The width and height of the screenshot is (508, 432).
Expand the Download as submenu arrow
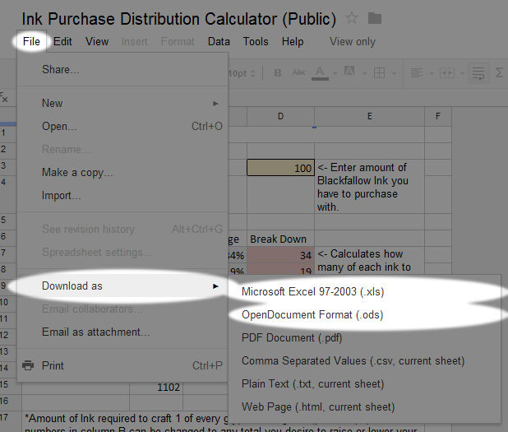[215, 286]
